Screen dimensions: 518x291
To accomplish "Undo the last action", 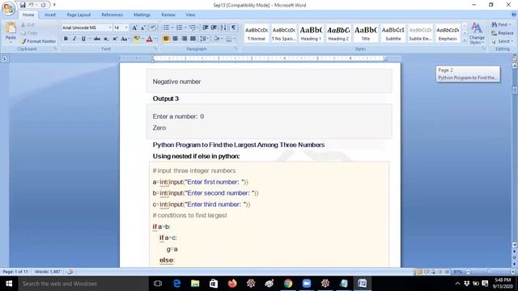I will point(31,5).
